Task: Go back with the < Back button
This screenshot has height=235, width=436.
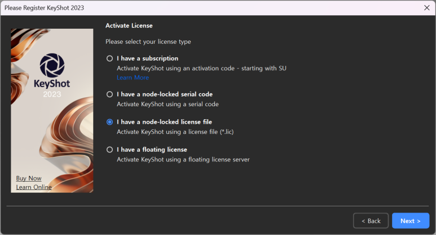Action: (371, 221)
